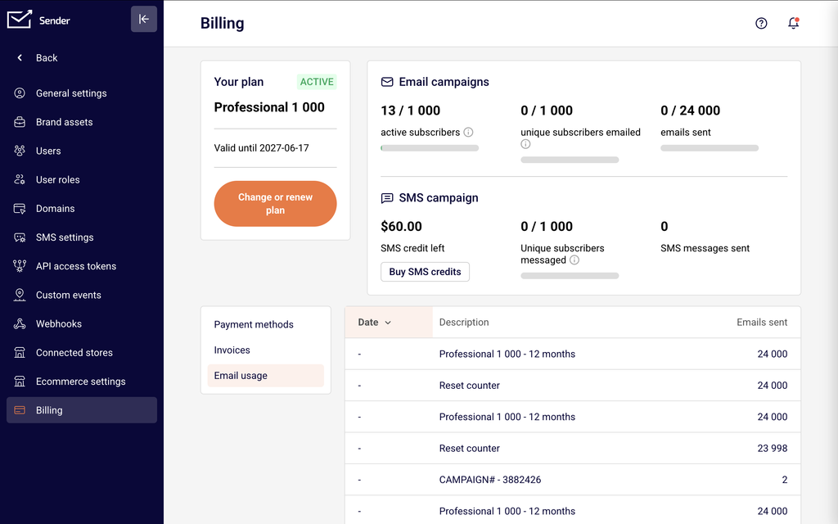Open help via question mark icon
Screen dimensions: 838x524
point(761,23)
